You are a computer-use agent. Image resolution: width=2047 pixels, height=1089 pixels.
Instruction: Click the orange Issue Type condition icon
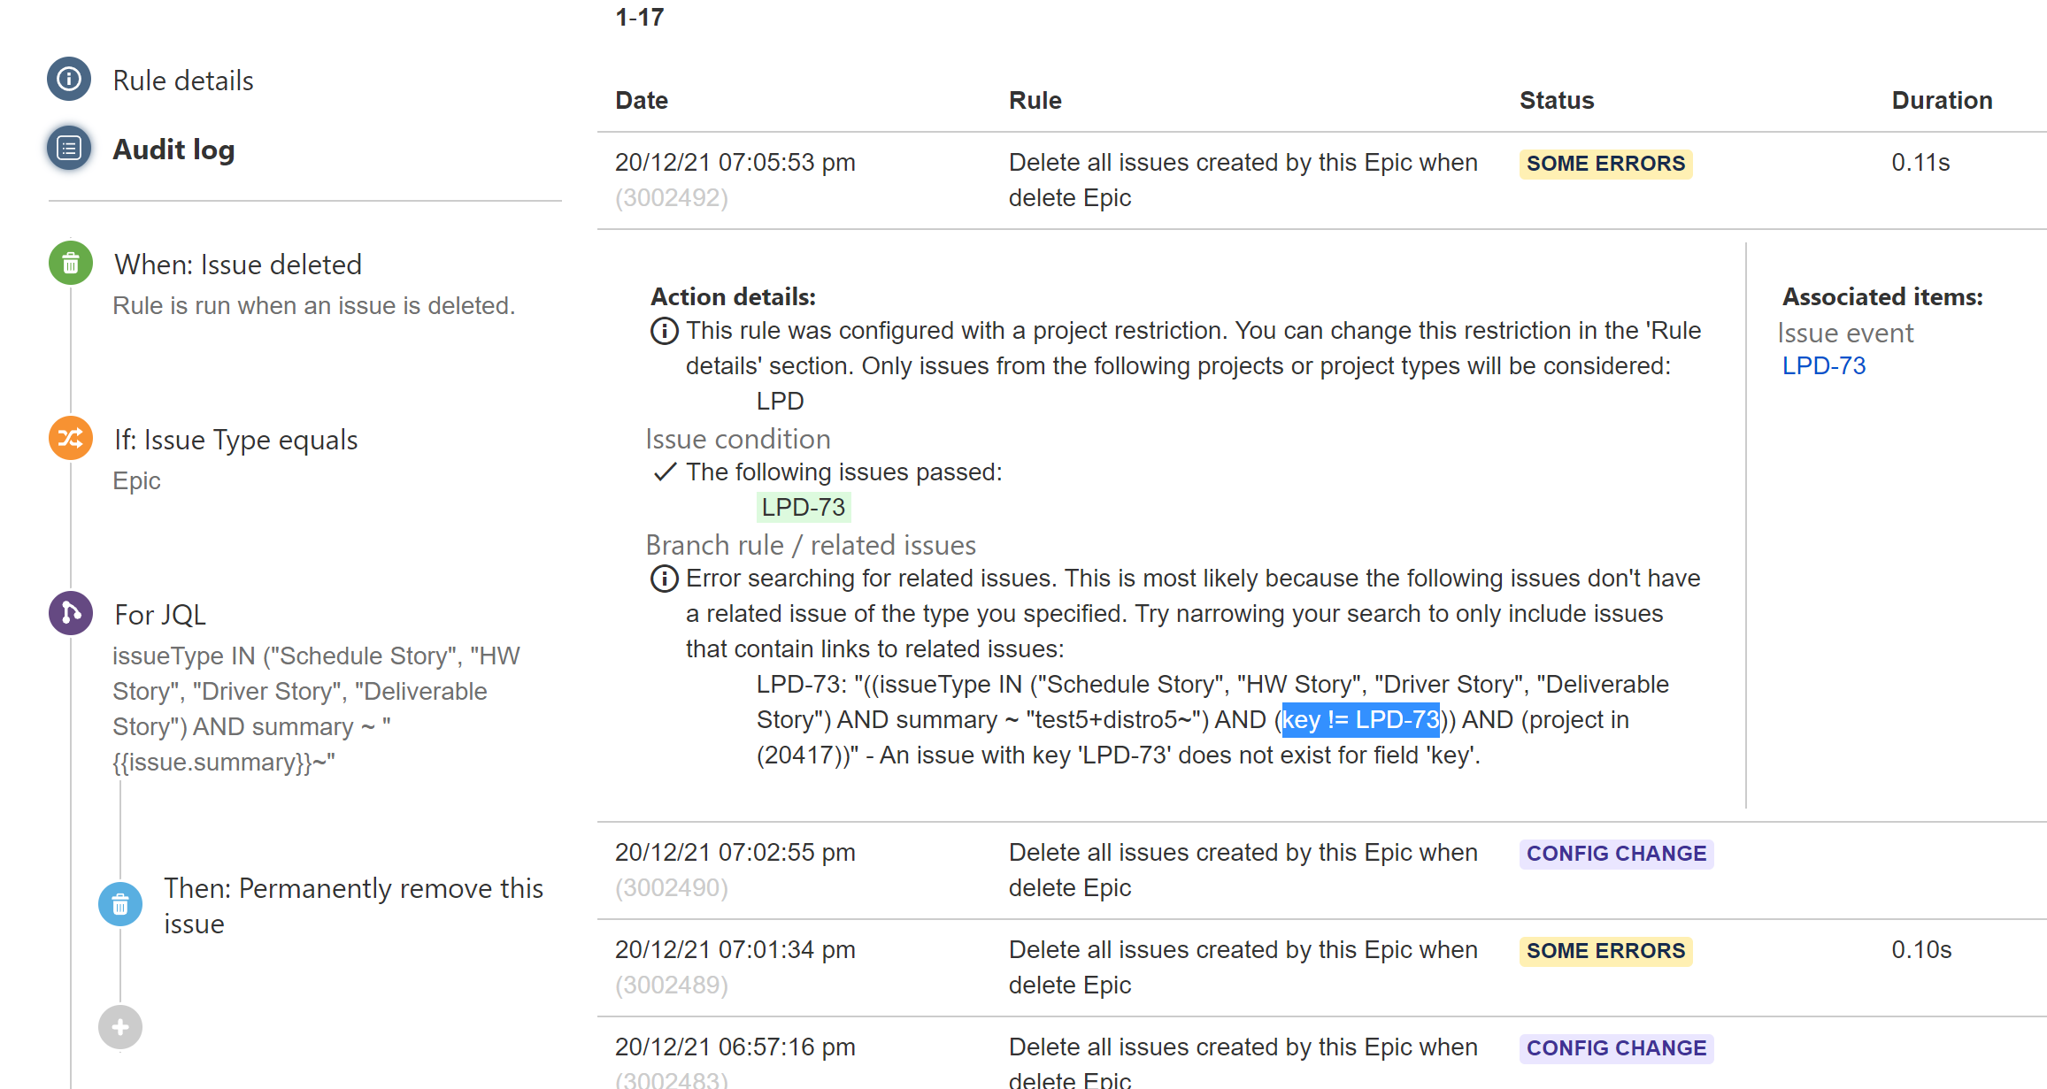point(71,439)
